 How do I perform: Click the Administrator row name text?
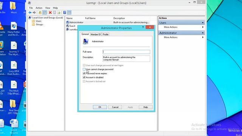pyautogui.click(x=76, y=22)
